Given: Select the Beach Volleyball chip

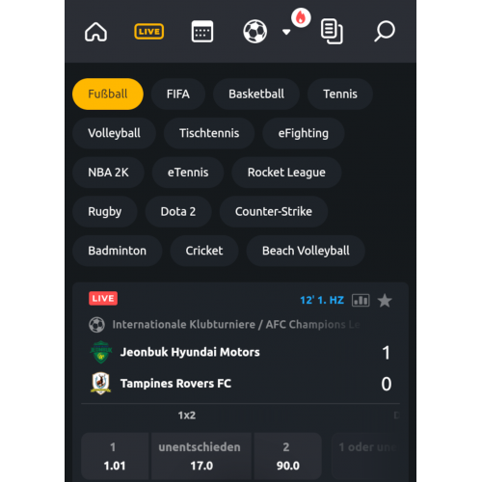Looking at the screenshot, I should (x=306, y=251).
